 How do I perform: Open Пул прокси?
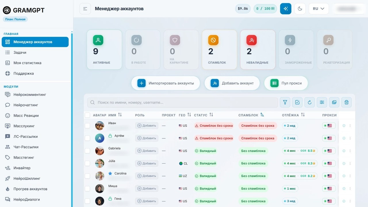pos(286,83)
